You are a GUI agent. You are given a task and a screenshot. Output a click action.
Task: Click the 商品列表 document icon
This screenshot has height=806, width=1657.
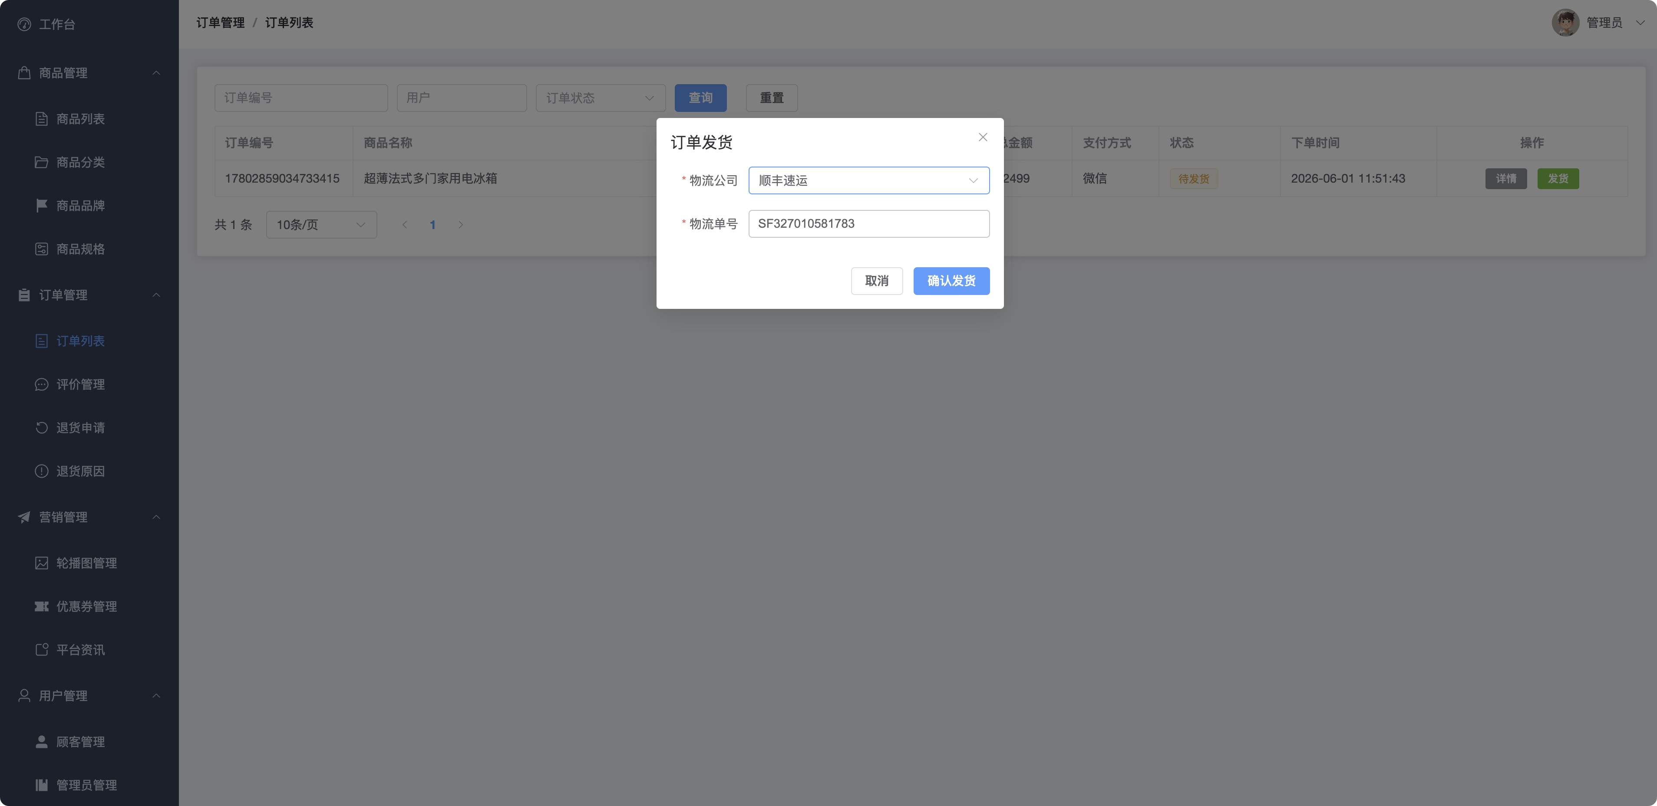coord(42,119)
